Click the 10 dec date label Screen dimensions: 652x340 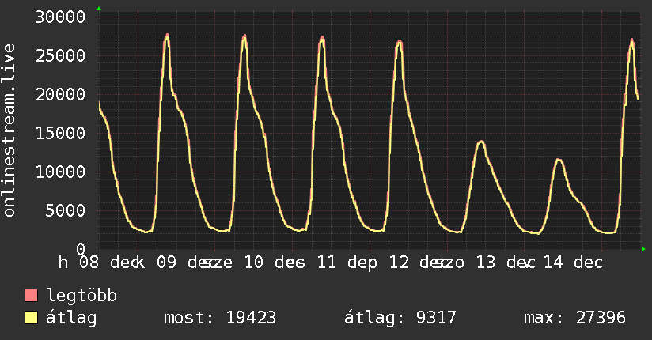click(x=275, y=263)
